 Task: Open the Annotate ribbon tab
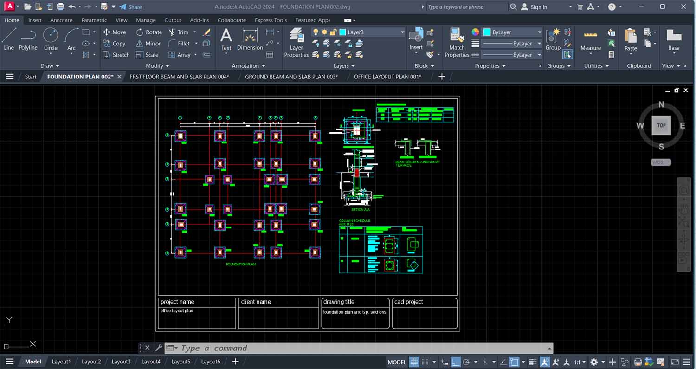[x=61, y=20]
